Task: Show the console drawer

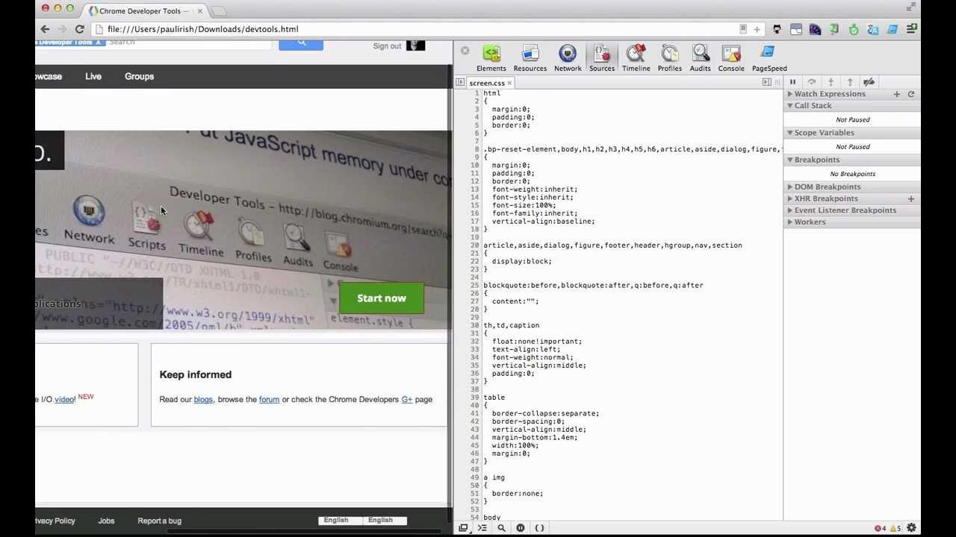Action: tap(482, 528)
